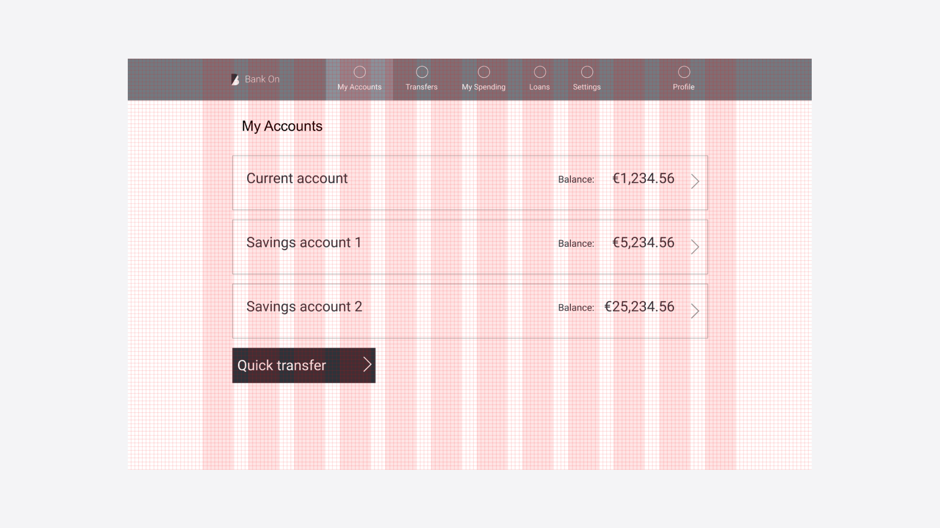Viewport: 940px width, 528px height.
Task: Select the circle icon above My Accounts
Action: (x=360, y=72)
